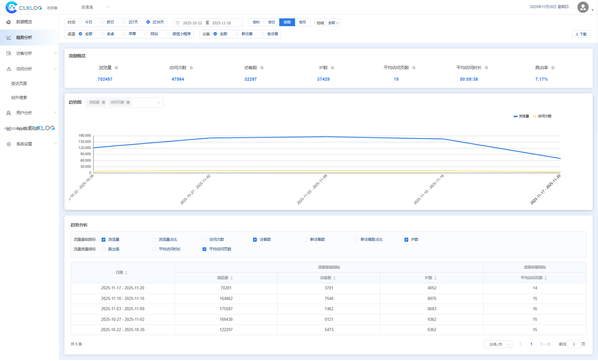Open the user avatar menu
This screenshot has width=598, height=361.
click(x=583, y=7)
